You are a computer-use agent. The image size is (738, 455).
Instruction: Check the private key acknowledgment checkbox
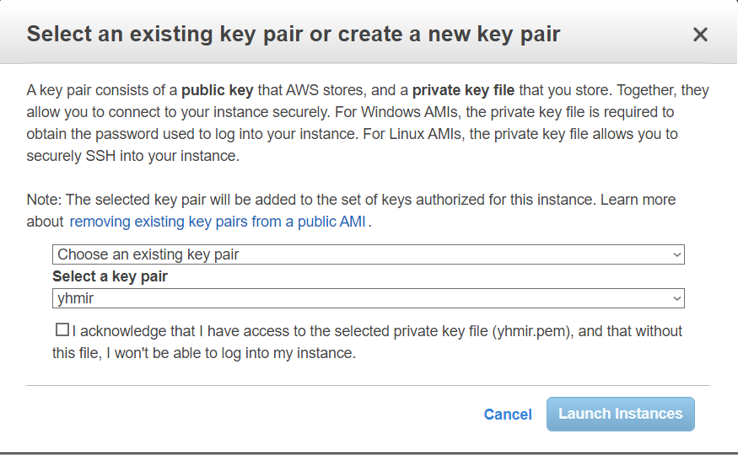tap(62, 330)
